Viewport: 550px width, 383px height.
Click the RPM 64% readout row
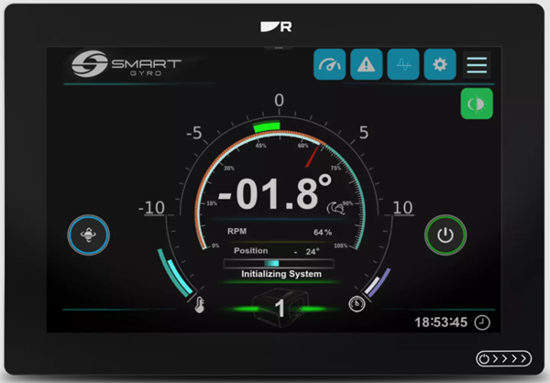coord(280,233)
